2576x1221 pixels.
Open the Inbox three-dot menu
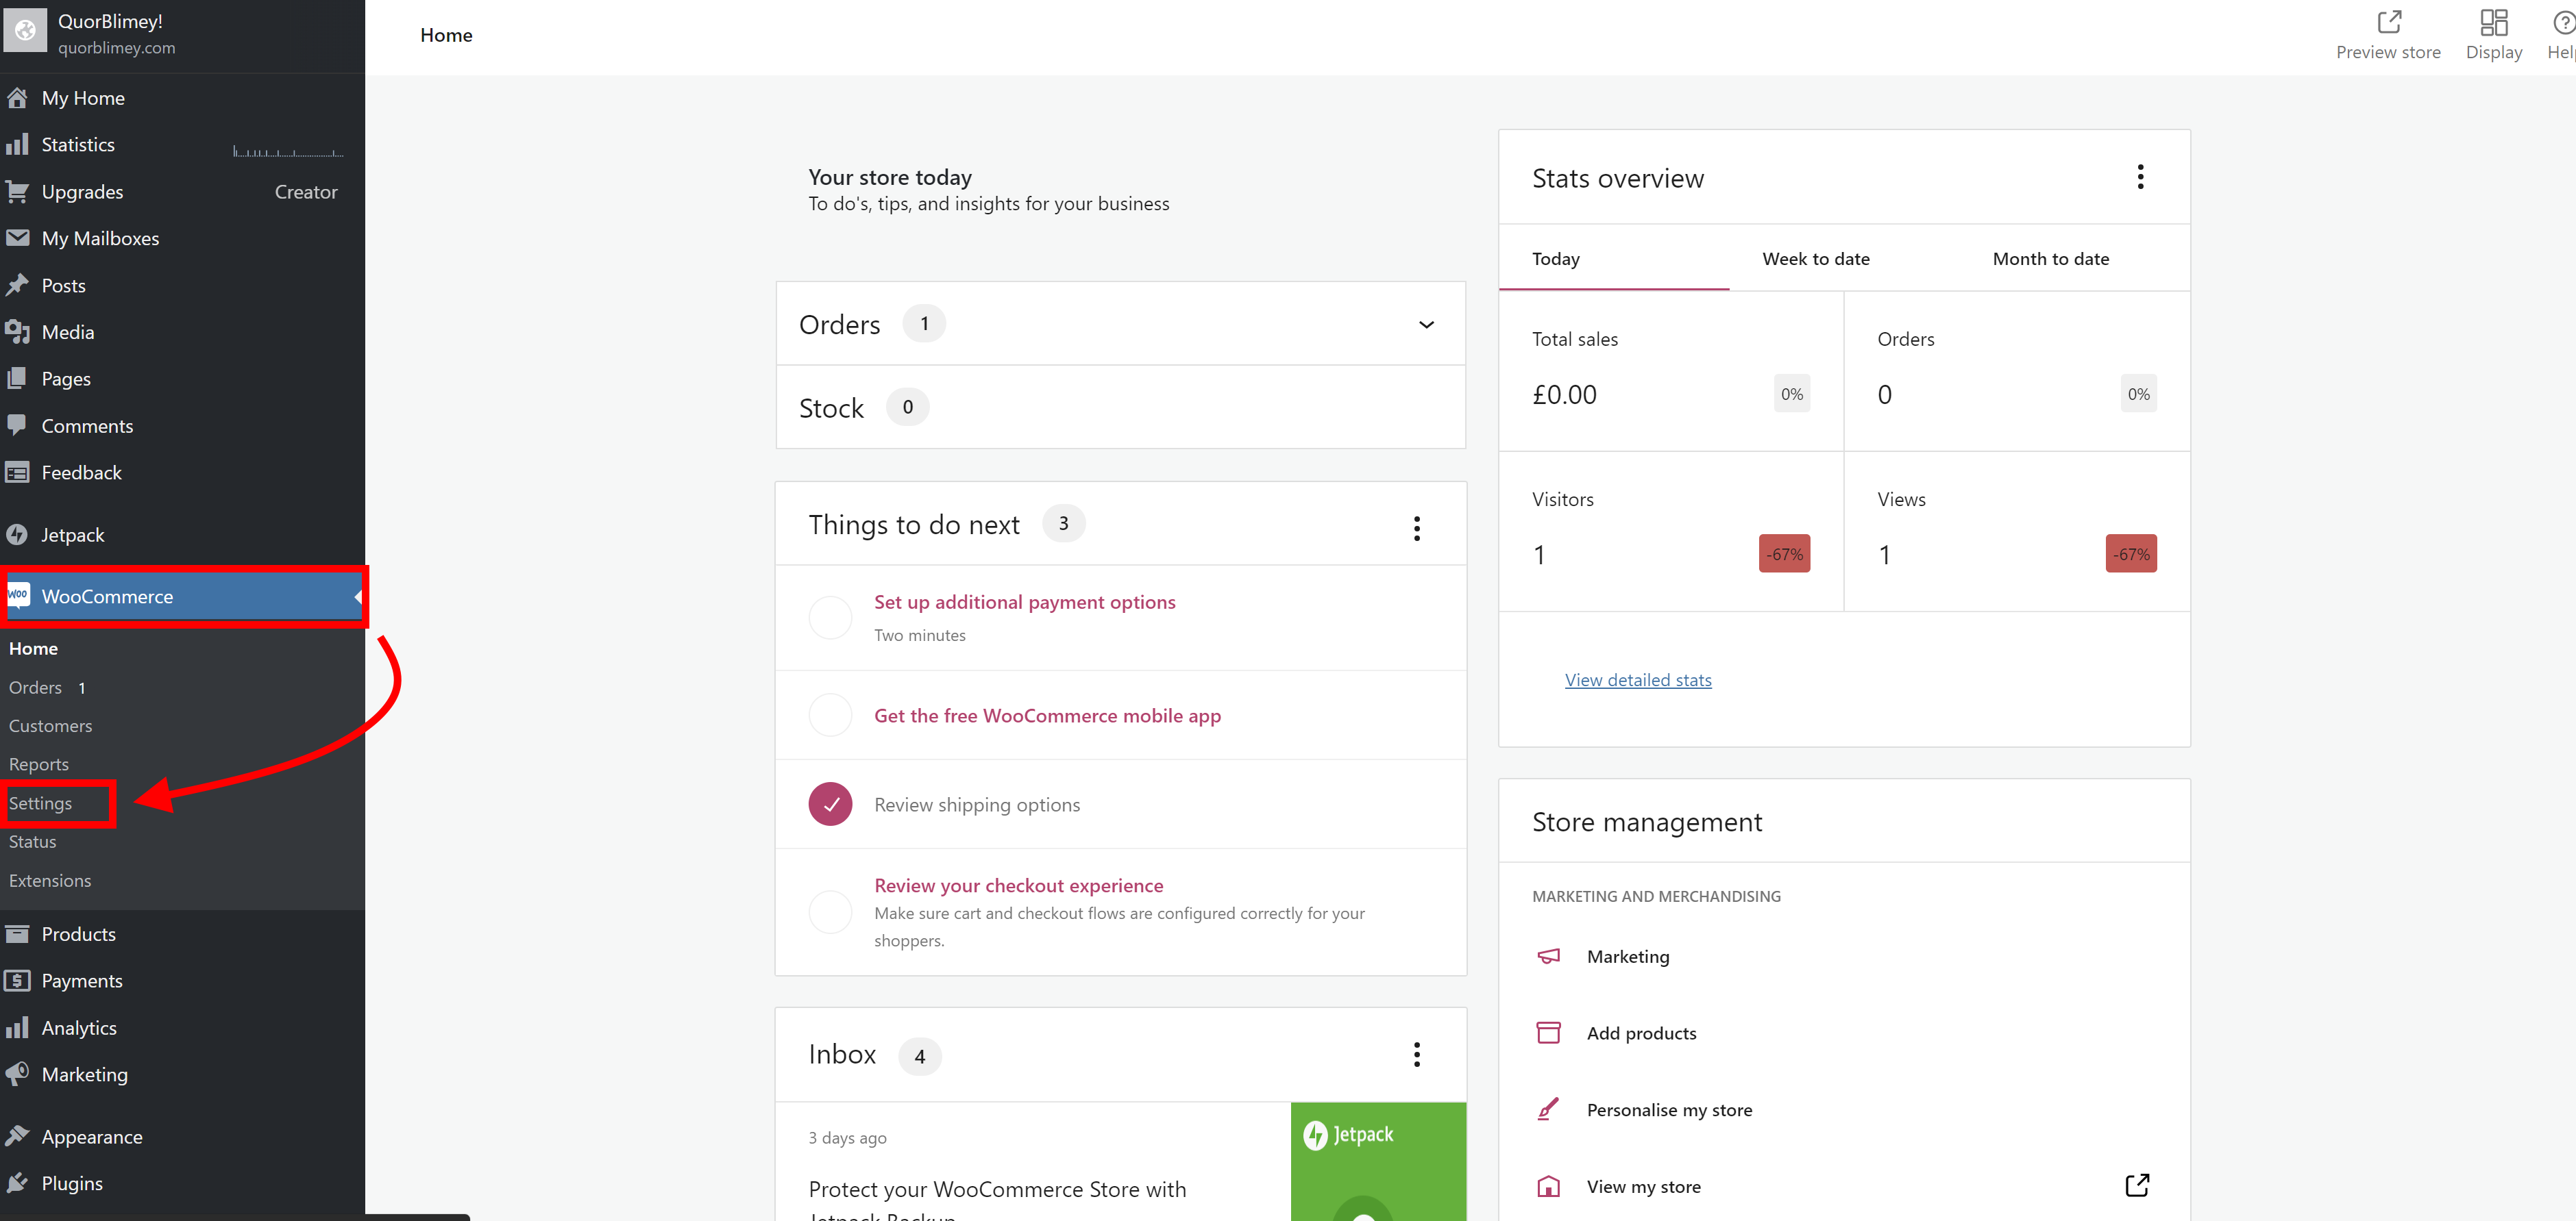(x=1416, y=1054)
